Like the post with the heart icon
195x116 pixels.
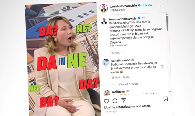[106, 101]
